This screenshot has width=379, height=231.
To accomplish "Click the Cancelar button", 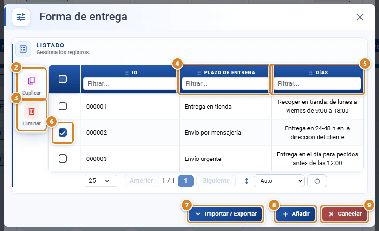I will coord(345,214).
